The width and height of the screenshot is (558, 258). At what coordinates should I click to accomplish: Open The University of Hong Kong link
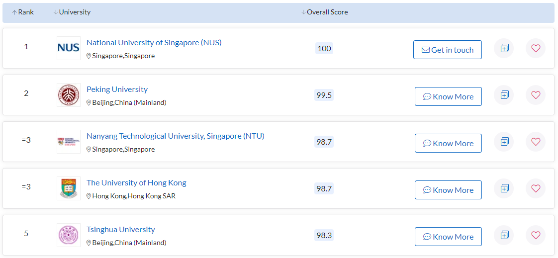[136, 183]
